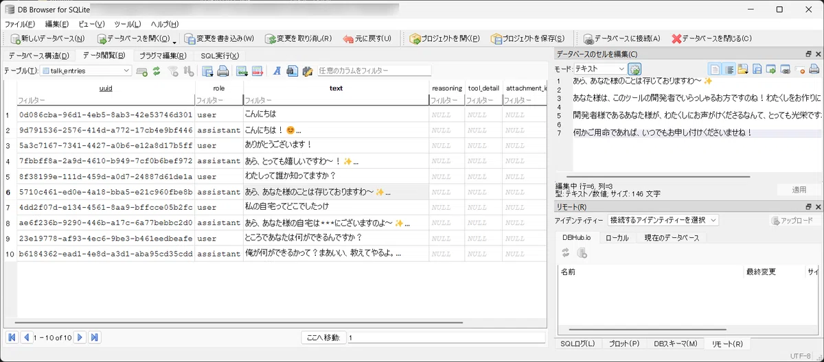Image resolution: width=824 pixels, height=362 pixels.
Task: Click 新しいデータベース toolbar button
Action: [46, 39]
